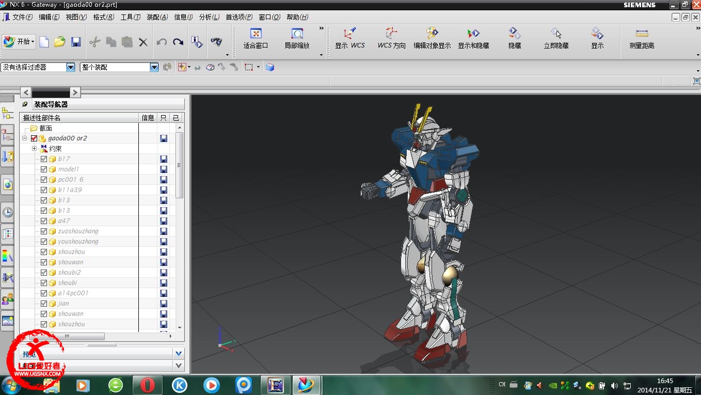Click the 描述性部件名 column header
Image resolution: width=701 pixels, height=395 pixels.
point(79,118)
